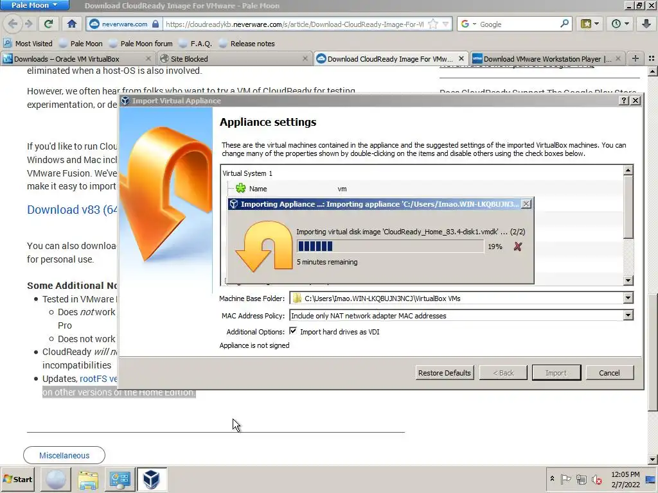
Task: Open the address bar history dropdown arrow
Action: coord(446,24)
